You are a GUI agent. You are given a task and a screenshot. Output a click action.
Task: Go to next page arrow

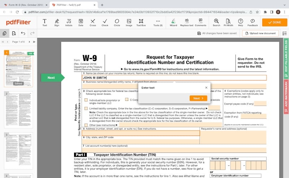click(29, 42)
